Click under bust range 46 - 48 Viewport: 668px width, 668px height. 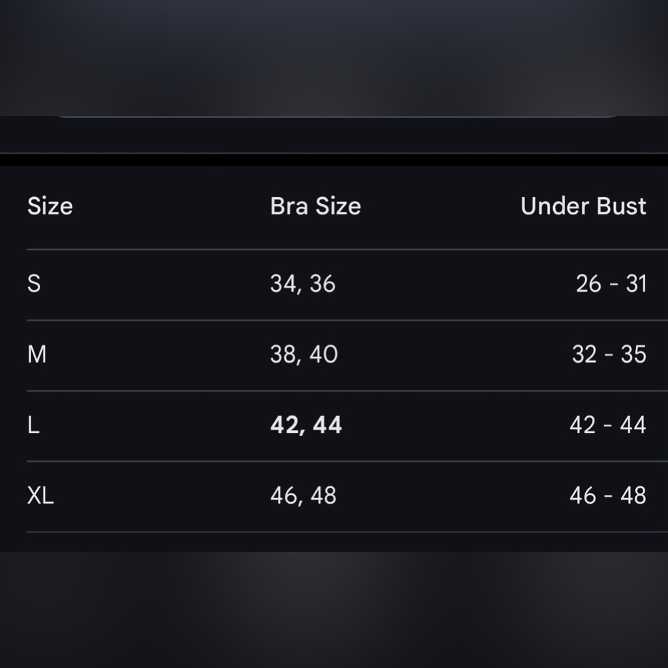point(608,496)
